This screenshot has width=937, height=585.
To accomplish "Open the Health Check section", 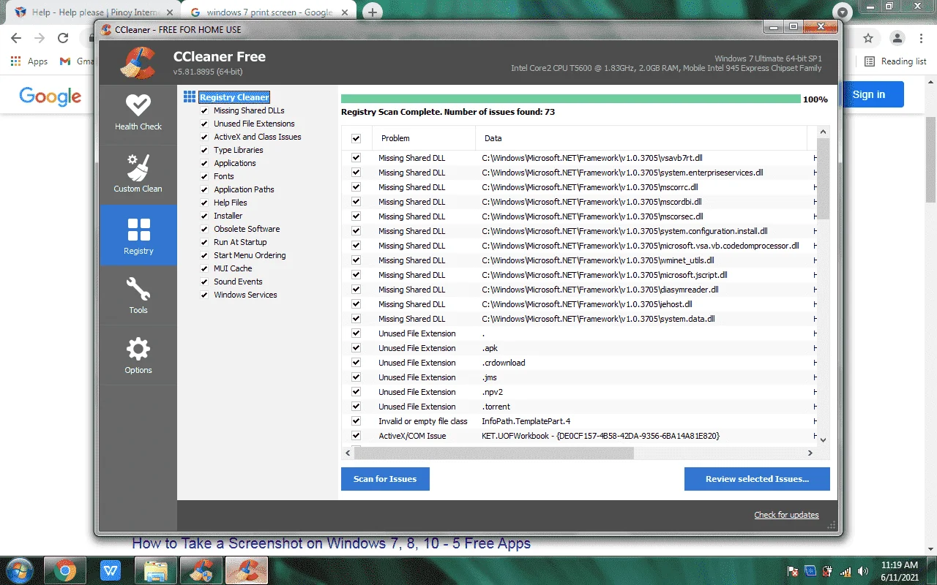I will tap(138, 113).
